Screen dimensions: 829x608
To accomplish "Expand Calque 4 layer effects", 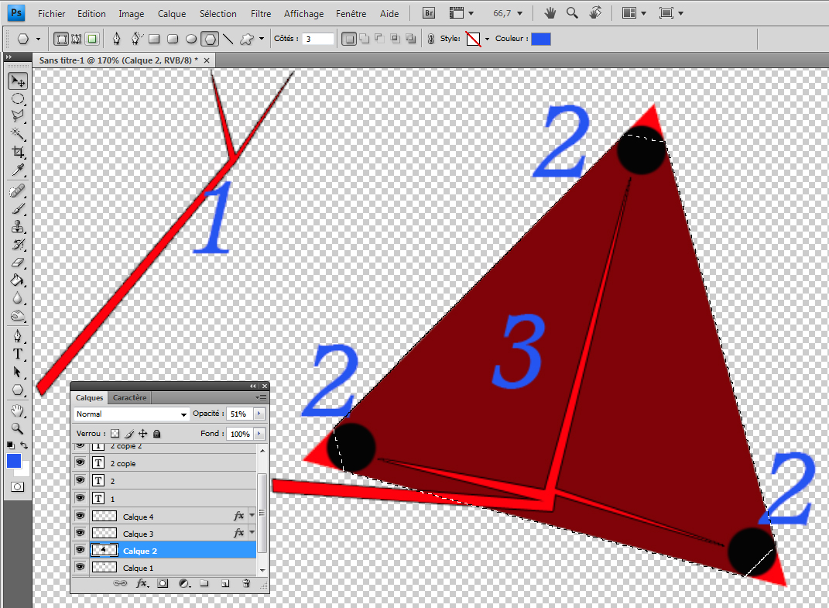I will pos(252,515).
